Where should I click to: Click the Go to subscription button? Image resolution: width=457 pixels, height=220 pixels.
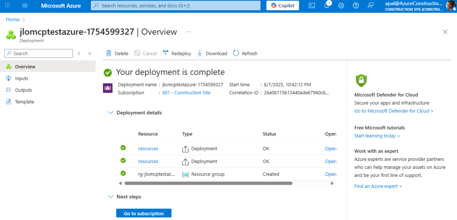point(144,213)
